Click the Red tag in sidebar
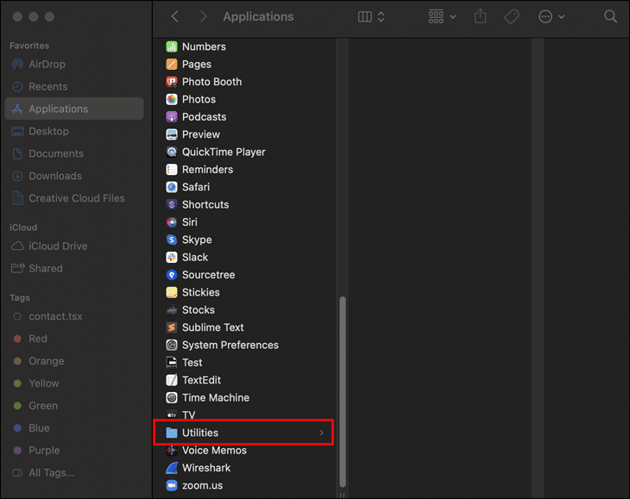This screenshot has width=630, height=499. pos(38,339)
